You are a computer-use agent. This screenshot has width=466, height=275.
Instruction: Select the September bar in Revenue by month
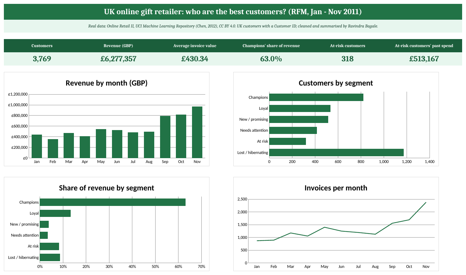[x=165, y=137]
